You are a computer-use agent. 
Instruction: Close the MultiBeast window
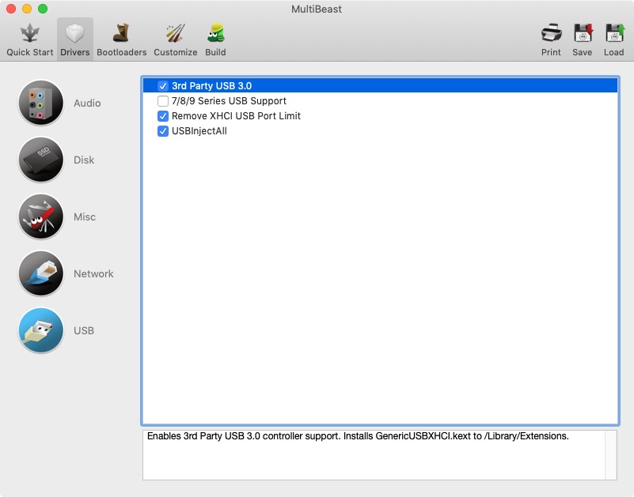point(11,9)
